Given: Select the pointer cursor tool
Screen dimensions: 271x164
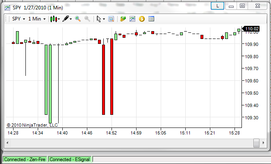Looking at the screenshot, I should 99,19.
